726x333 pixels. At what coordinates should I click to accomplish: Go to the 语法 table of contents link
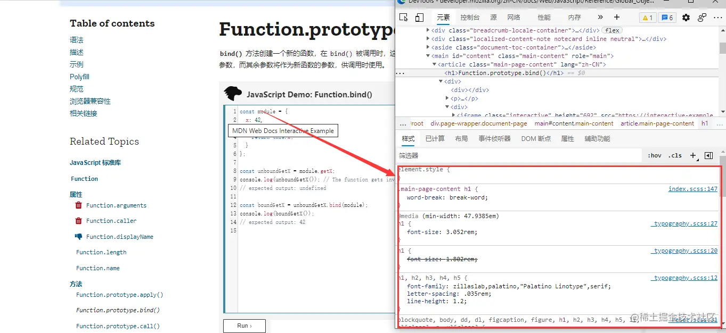click(76, 40)
